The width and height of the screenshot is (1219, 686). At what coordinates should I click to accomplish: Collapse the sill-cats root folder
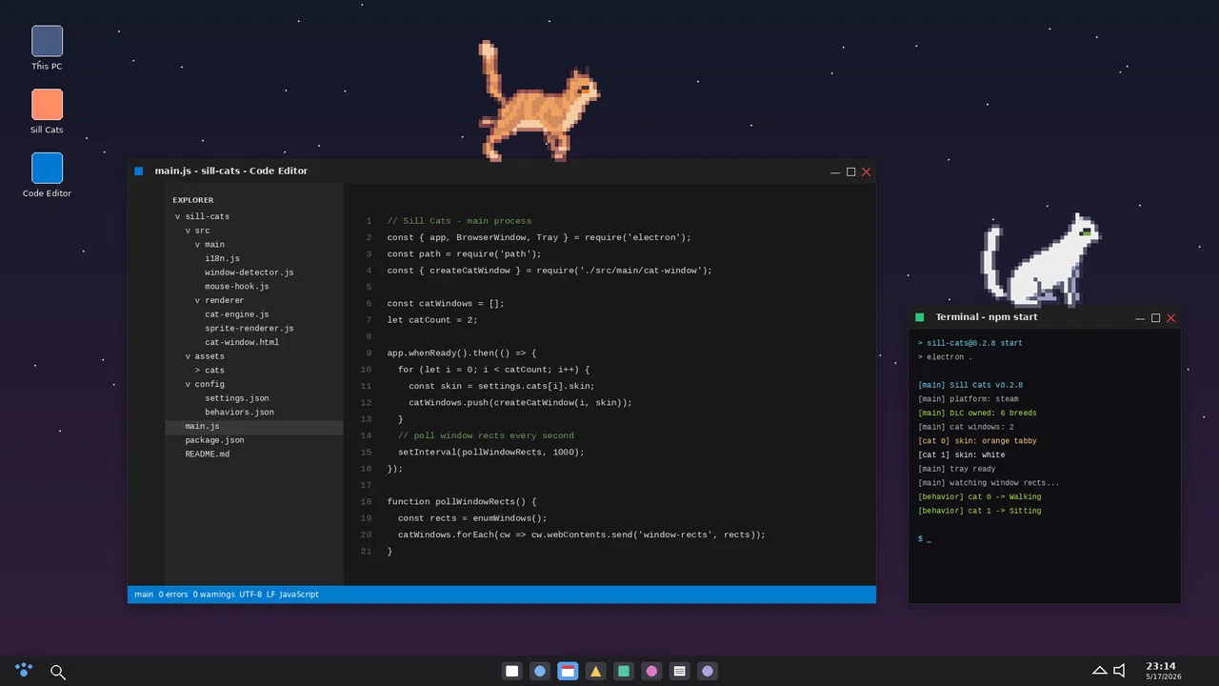click(254, 216)
